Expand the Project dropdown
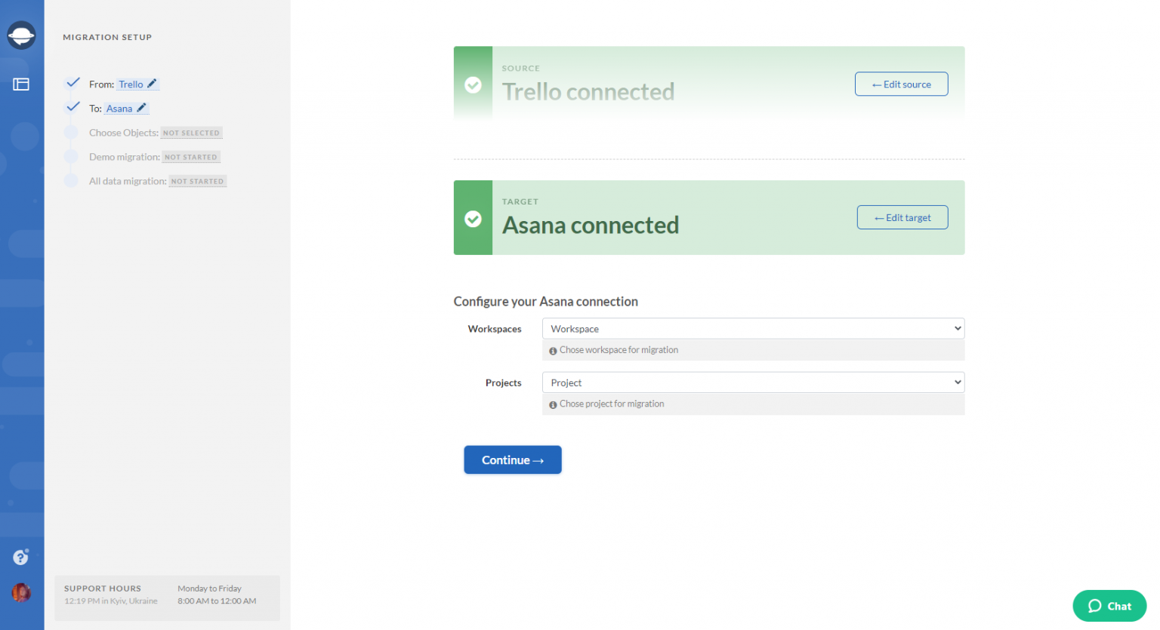The height and width of the screenshot is (630, 1160). click(x=752, y=383)
